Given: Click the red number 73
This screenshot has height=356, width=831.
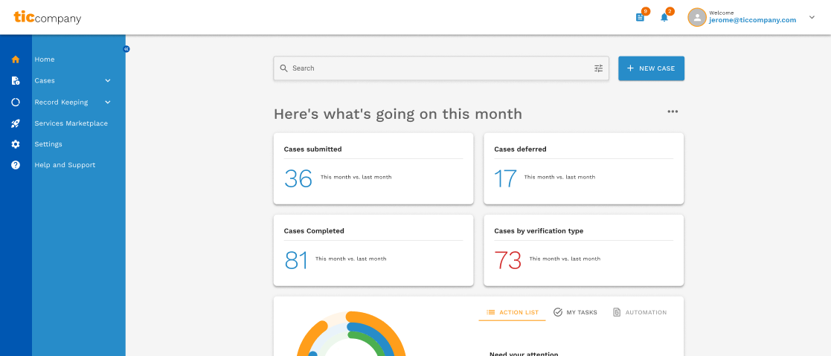Looking at the screenshot, I should pos(507,260).
